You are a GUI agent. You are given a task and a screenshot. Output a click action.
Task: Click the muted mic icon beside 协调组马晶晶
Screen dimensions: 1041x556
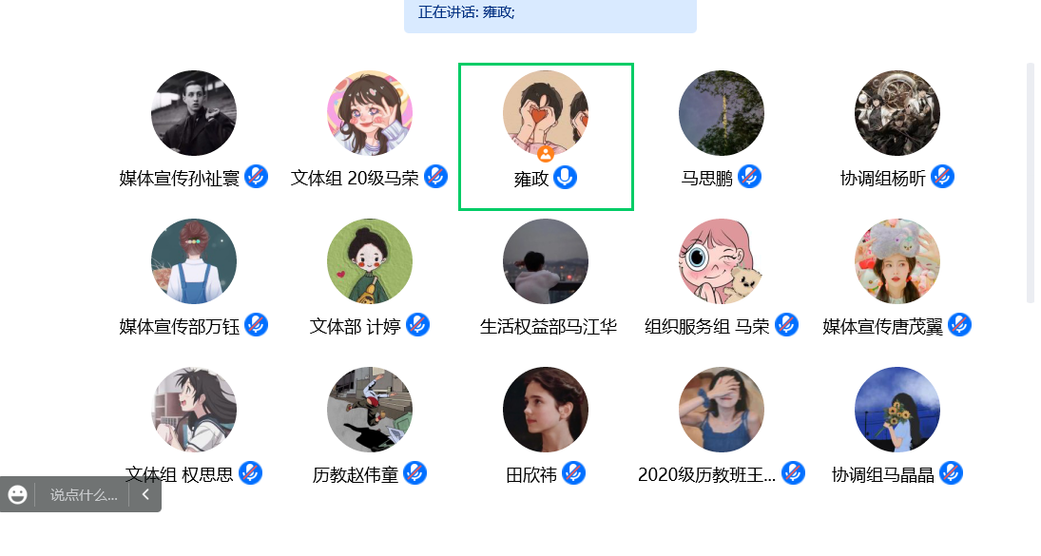tap(952, 473)
